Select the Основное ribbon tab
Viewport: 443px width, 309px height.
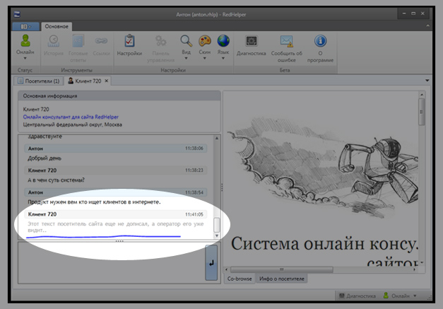point(57,26)
